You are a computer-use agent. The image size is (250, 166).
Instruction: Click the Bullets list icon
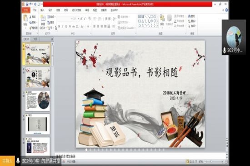tap(95, 19)
